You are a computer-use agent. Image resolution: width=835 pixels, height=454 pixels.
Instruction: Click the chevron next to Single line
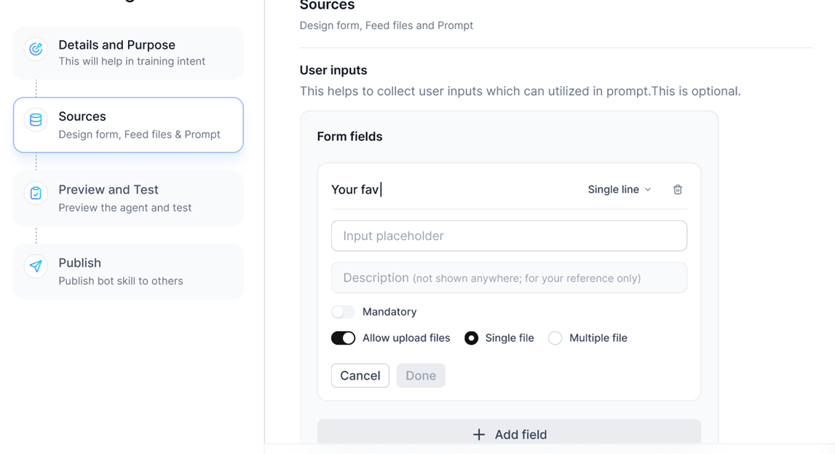click(x=648, y=189)
